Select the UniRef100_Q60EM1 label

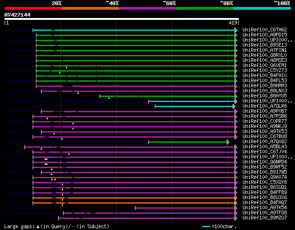(265, 65)
